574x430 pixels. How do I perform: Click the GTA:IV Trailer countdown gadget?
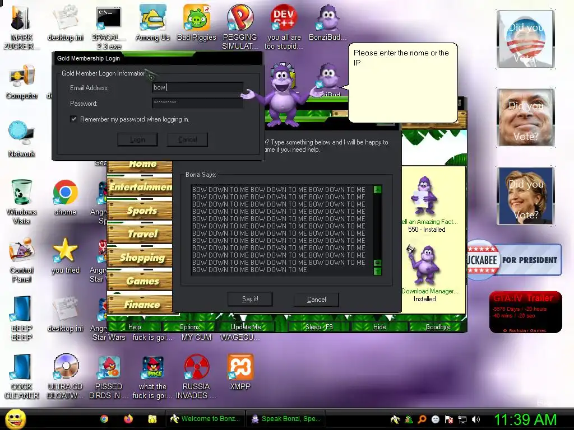(x=525, y=312)
